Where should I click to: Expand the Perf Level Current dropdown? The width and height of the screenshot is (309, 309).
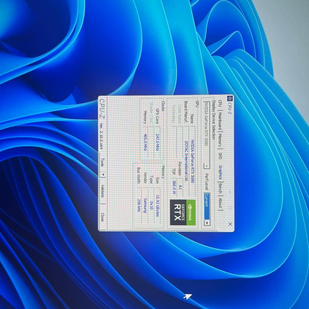point(207,223)
